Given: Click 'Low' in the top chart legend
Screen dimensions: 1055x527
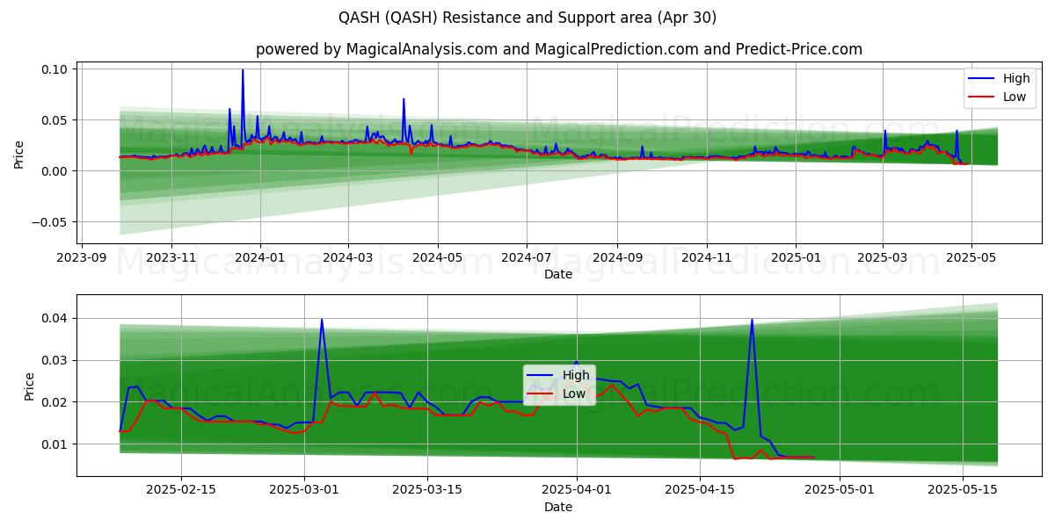Looking at the screenshot, I should click(1015, 97).
